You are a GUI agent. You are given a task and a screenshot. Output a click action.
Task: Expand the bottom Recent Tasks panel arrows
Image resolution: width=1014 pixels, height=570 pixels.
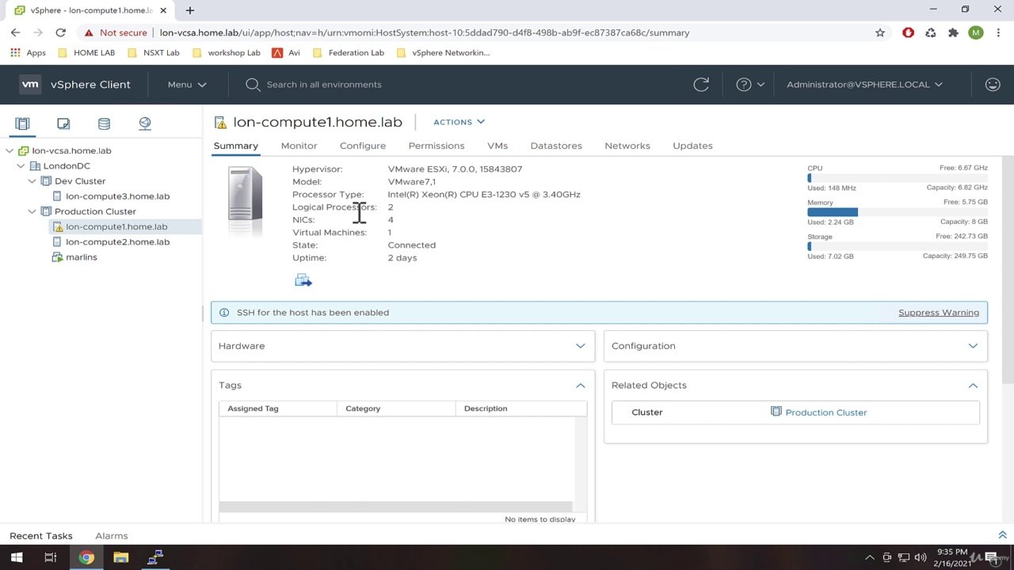tap(1002, 535)
